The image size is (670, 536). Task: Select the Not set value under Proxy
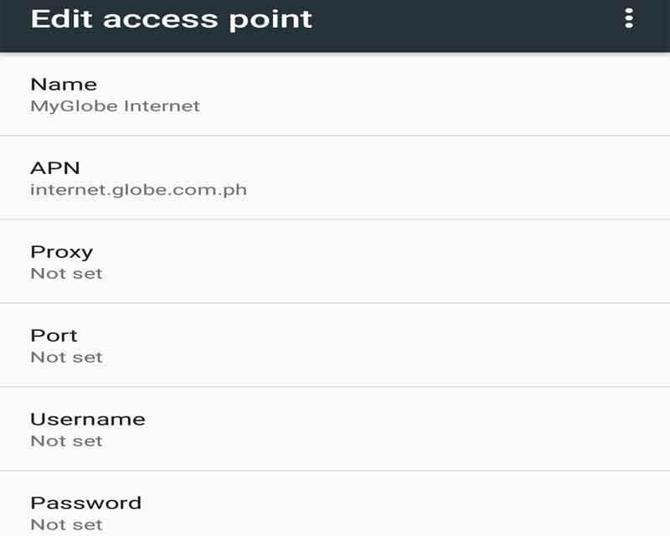click(x=67, y=274)
